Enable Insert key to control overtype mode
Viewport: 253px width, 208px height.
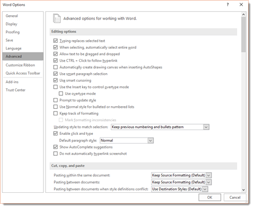tap(55, 87)
